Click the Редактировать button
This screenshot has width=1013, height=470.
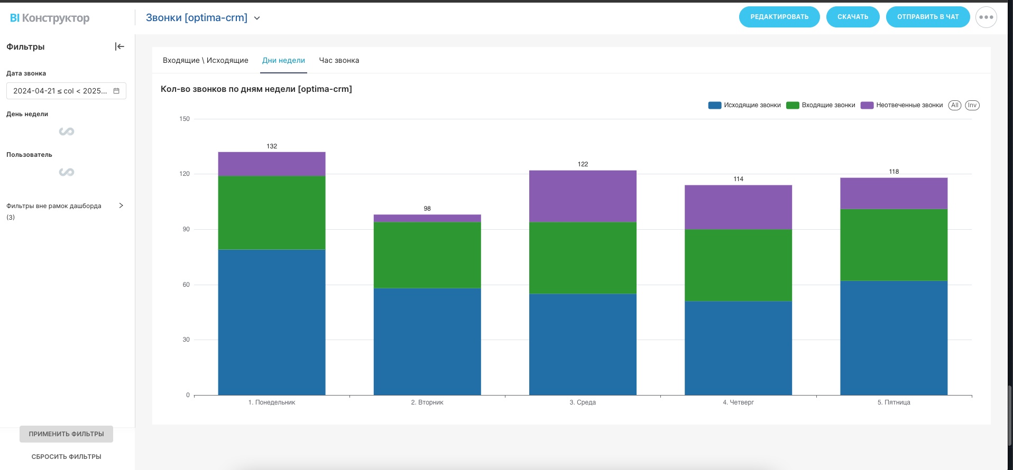coord(779,17)
